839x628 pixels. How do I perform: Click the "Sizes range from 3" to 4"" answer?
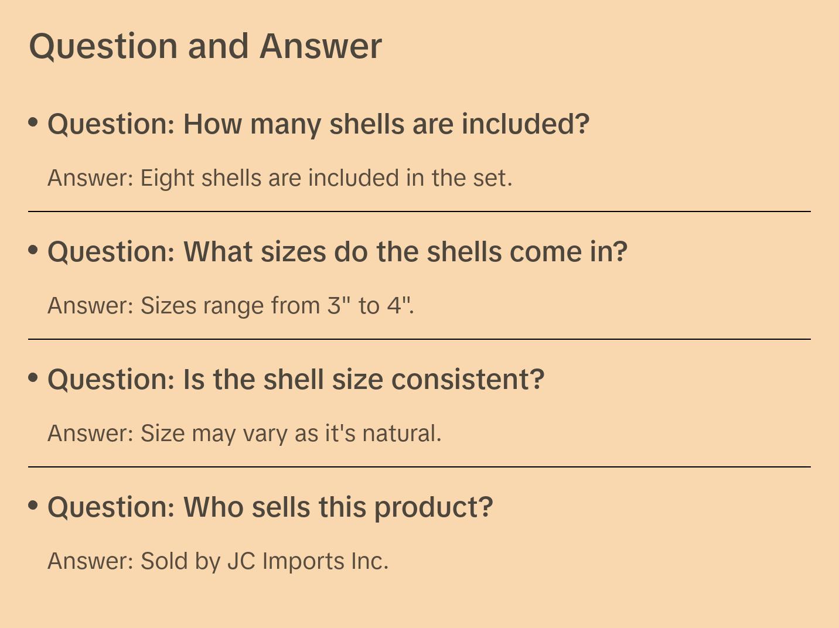coord(231,306)
